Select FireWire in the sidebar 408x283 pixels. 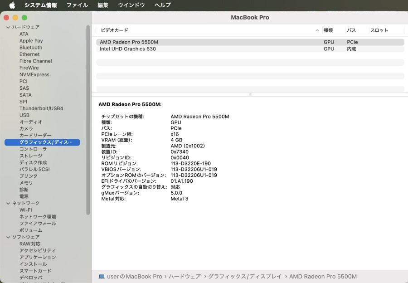coord(29,68)
